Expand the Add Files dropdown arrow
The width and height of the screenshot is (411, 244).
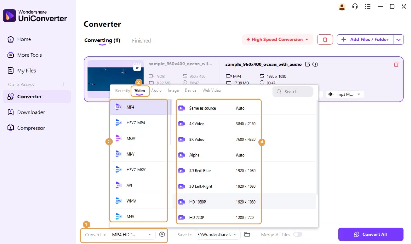[399, 40]
